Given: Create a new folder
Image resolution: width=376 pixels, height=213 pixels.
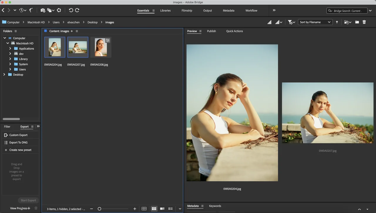Looking at the screenshot, I should tap(357, 22).
